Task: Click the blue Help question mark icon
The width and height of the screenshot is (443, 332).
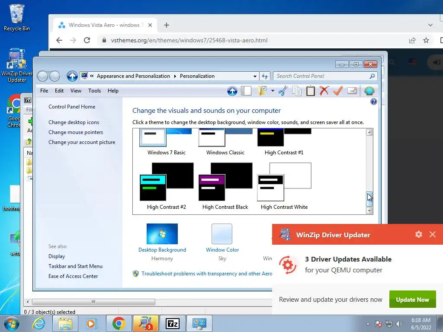Action: click(x=373, y=102)
